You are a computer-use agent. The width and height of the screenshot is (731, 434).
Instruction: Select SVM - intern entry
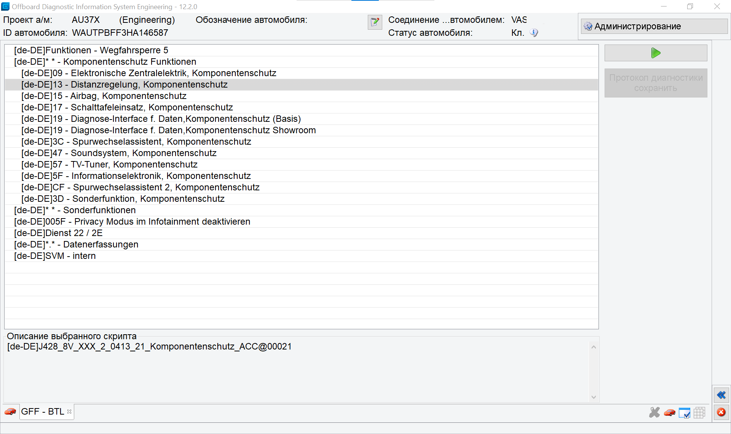pos(302,256)
